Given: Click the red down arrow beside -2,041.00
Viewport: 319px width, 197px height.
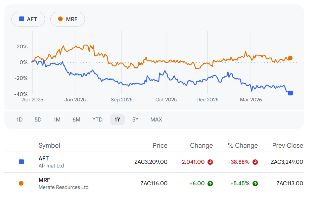Looking at the screenshot, I should [210, 162].
